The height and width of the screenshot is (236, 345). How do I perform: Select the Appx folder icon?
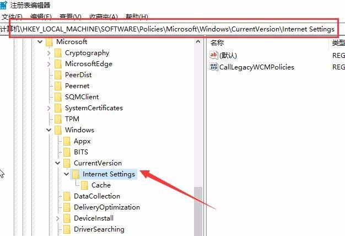click(x=67, y=141)
